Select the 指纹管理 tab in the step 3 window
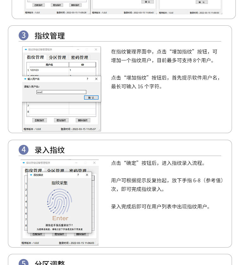The height and width of the screenshot is (265, 250). point(35,57)
